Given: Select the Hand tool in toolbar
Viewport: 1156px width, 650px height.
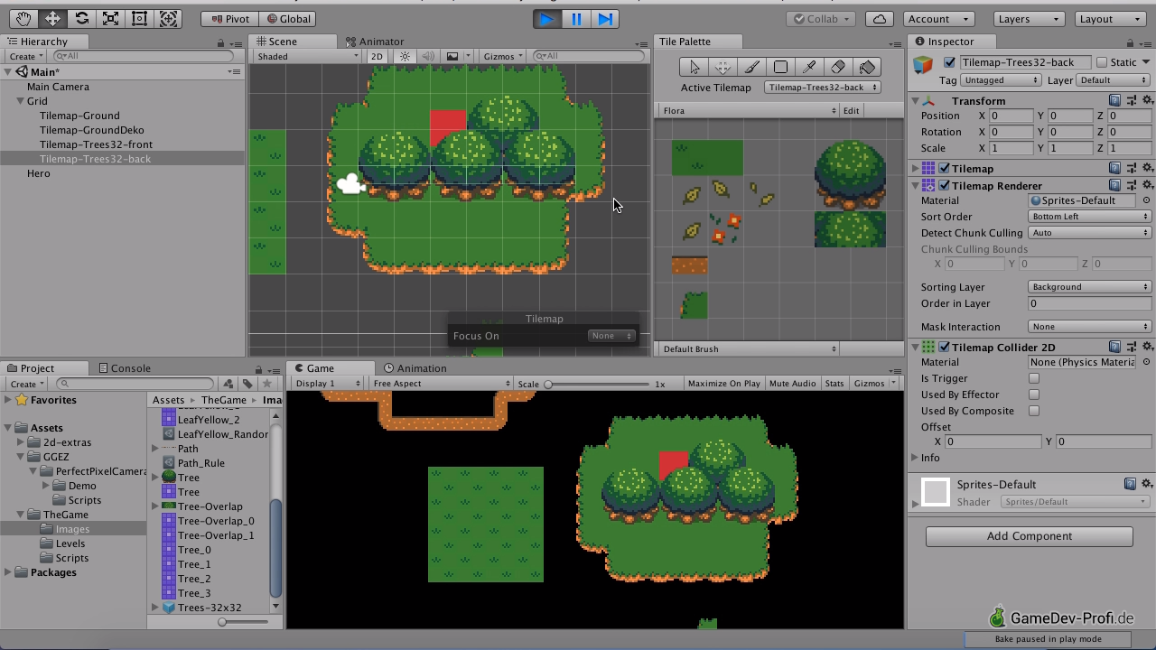Looking at the screenshot, I should coord(24,19).
